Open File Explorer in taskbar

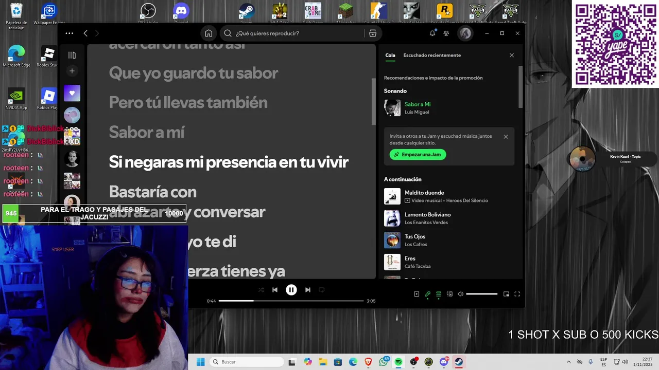323,362
